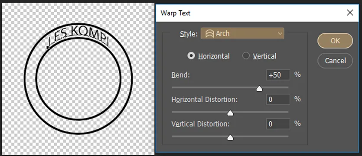This screenshot has width=362, height=156.
Task: Click the Warp Text title
Action: (x=176, y=13)
